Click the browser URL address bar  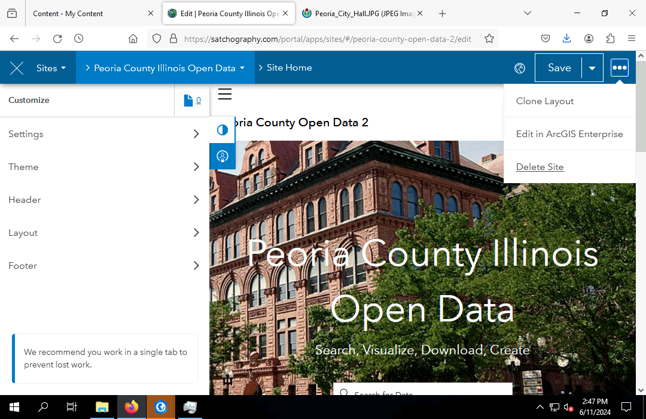(327, 39)
